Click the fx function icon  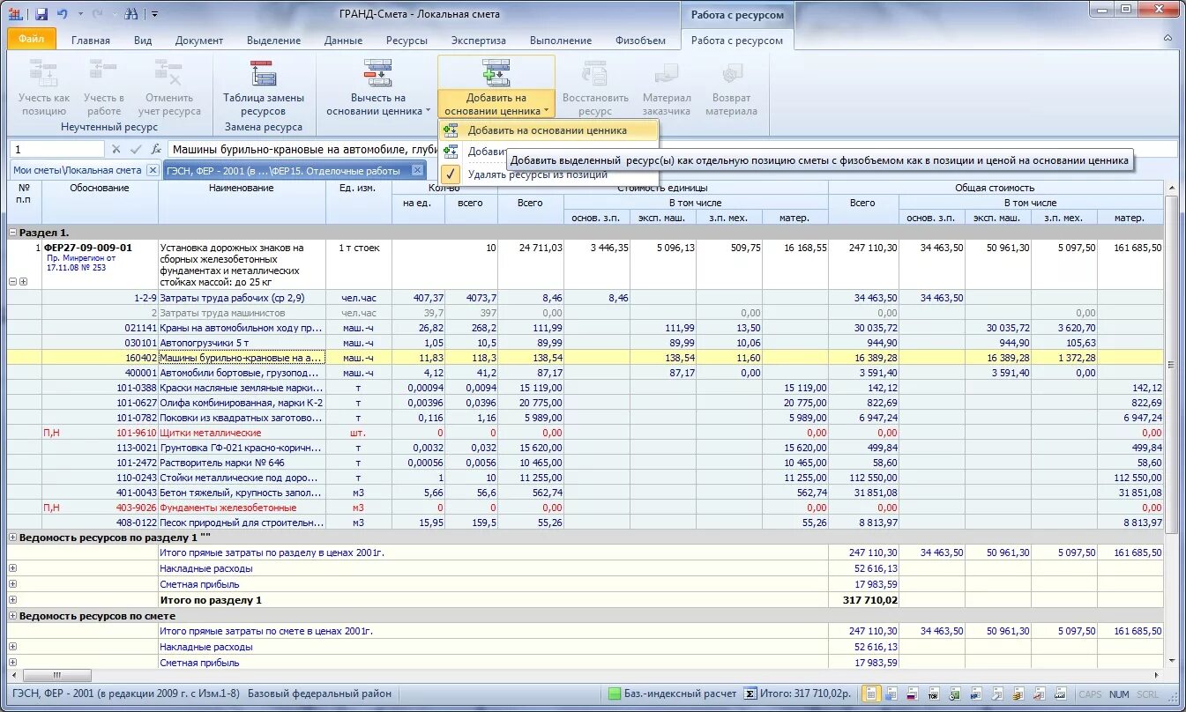click(x=156, y=150)
